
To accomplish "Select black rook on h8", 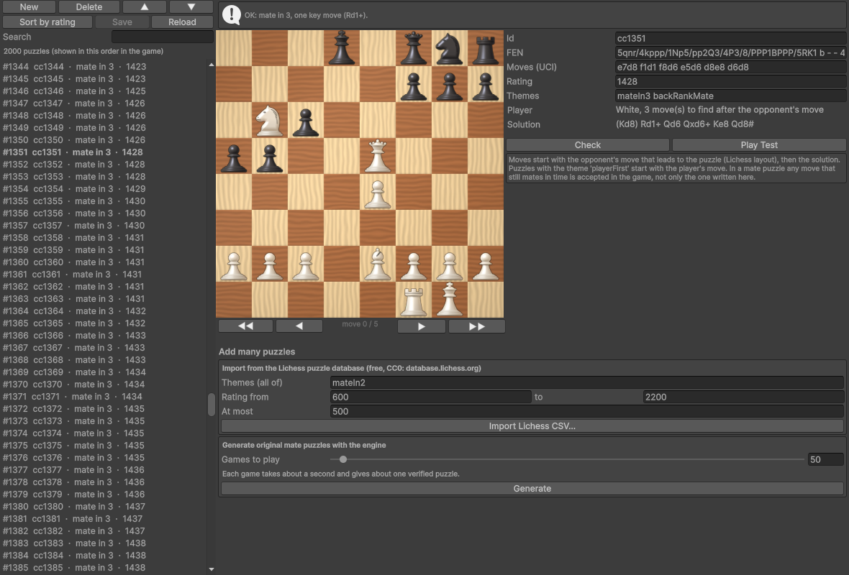I will [486, 49].
